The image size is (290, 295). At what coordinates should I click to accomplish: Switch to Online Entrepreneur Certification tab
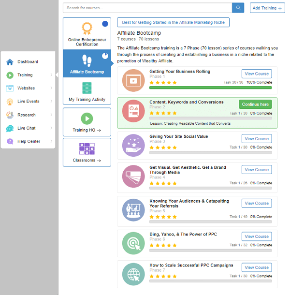[x=87, y=34]
